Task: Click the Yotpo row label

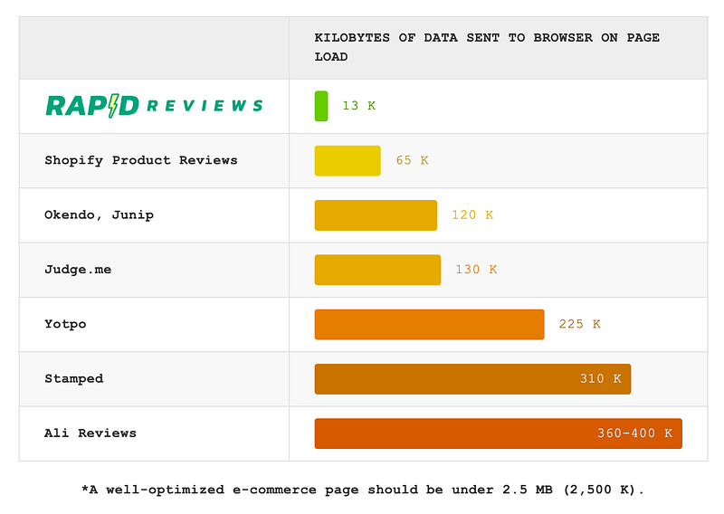Action: point(65,324)
